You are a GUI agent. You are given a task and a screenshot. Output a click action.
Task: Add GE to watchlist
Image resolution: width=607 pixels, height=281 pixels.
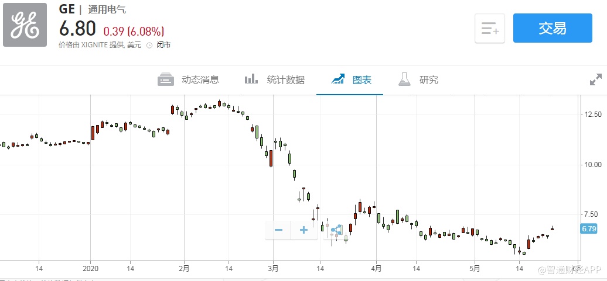coord(489,28)
